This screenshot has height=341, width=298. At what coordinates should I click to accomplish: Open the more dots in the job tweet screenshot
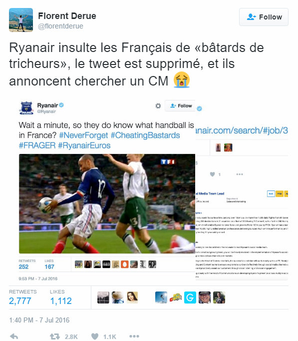[240, 174]
